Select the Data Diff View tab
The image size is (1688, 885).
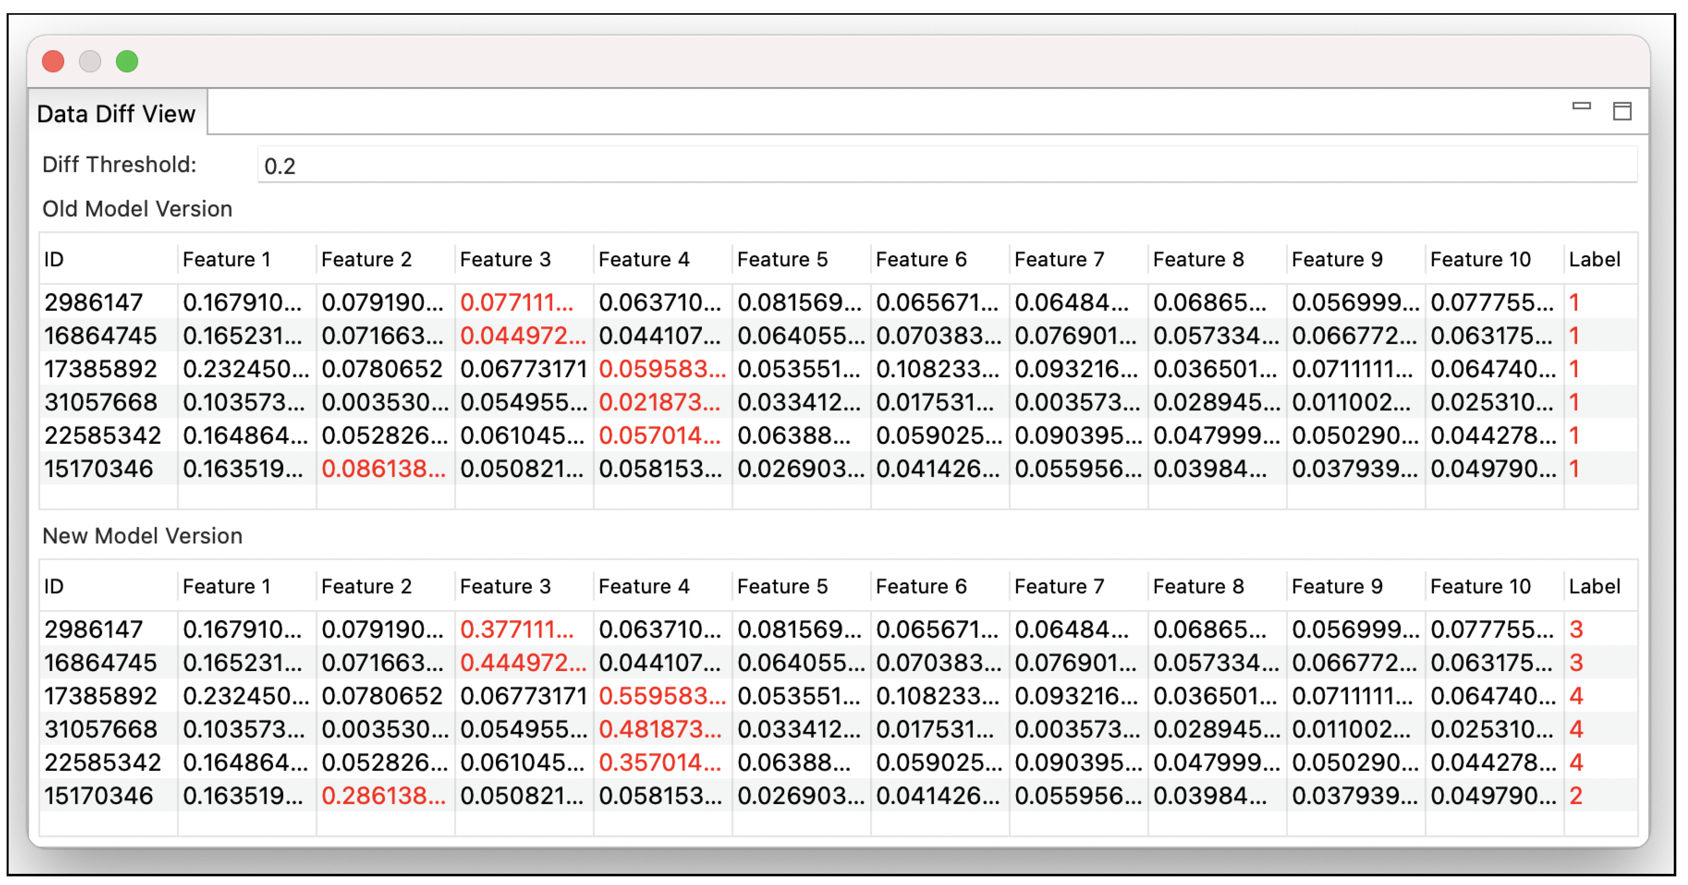(116, 114)
